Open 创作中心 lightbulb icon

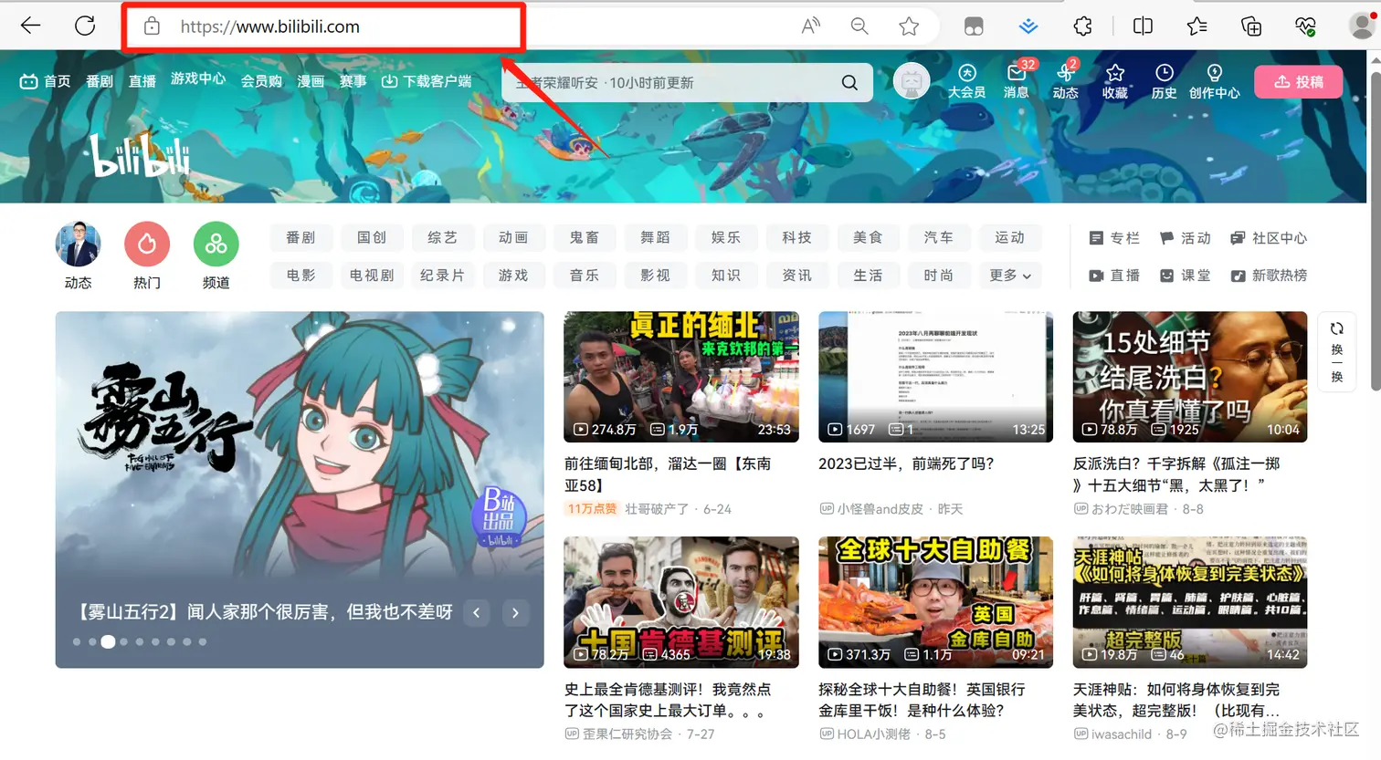(x=1215, y=81)
